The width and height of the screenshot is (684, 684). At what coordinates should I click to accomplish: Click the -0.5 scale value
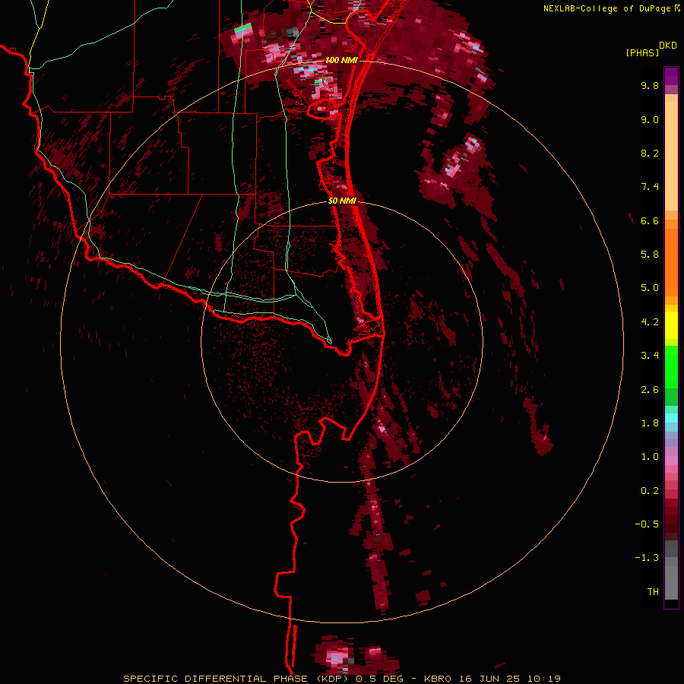(x=647, y=524)
